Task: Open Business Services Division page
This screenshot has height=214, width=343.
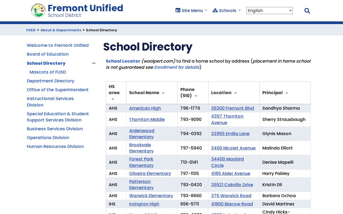Action: [x=55, y=129]
